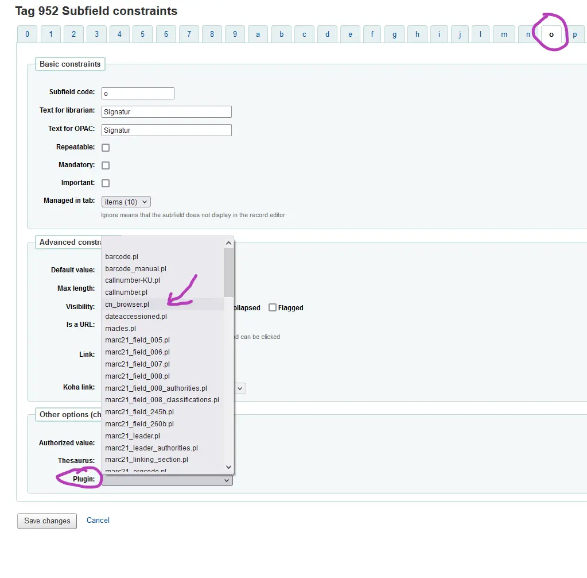The image size is (587, 578).
Task: Select macles.pl from plugin list
Action: (162, 329)
